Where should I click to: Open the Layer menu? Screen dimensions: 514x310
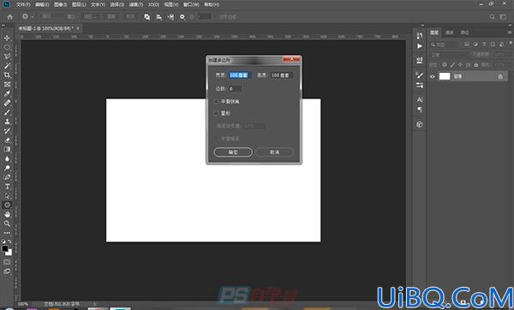(x=79, y=4)
